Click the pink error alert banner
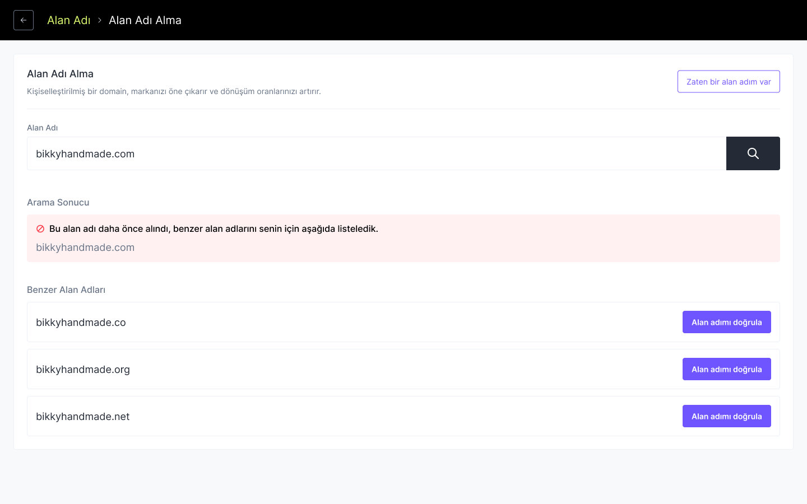This screenshot has height=504, width=807. click(403, 237)
